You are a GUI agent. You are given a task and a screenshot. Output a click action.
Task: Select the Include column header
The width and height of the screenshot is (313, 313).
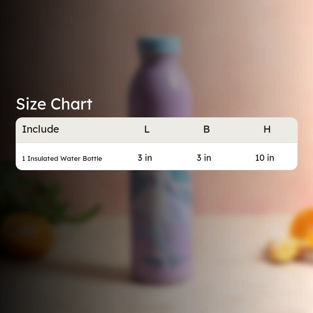coord(41,129)
